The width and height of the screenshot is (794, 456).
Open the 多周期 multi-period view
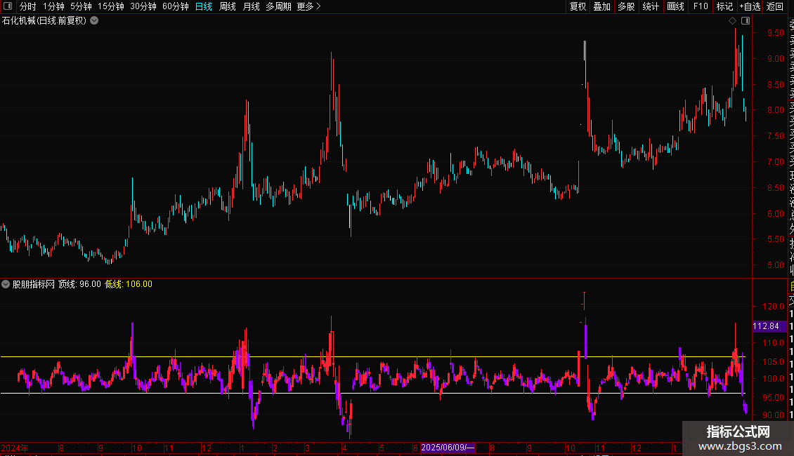[278, 6]
